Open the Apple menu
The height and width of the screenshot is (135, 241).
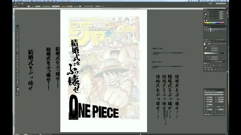[14, 1]
